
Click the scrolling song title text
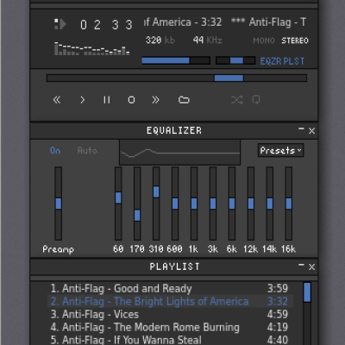click(x=225, y=22)
